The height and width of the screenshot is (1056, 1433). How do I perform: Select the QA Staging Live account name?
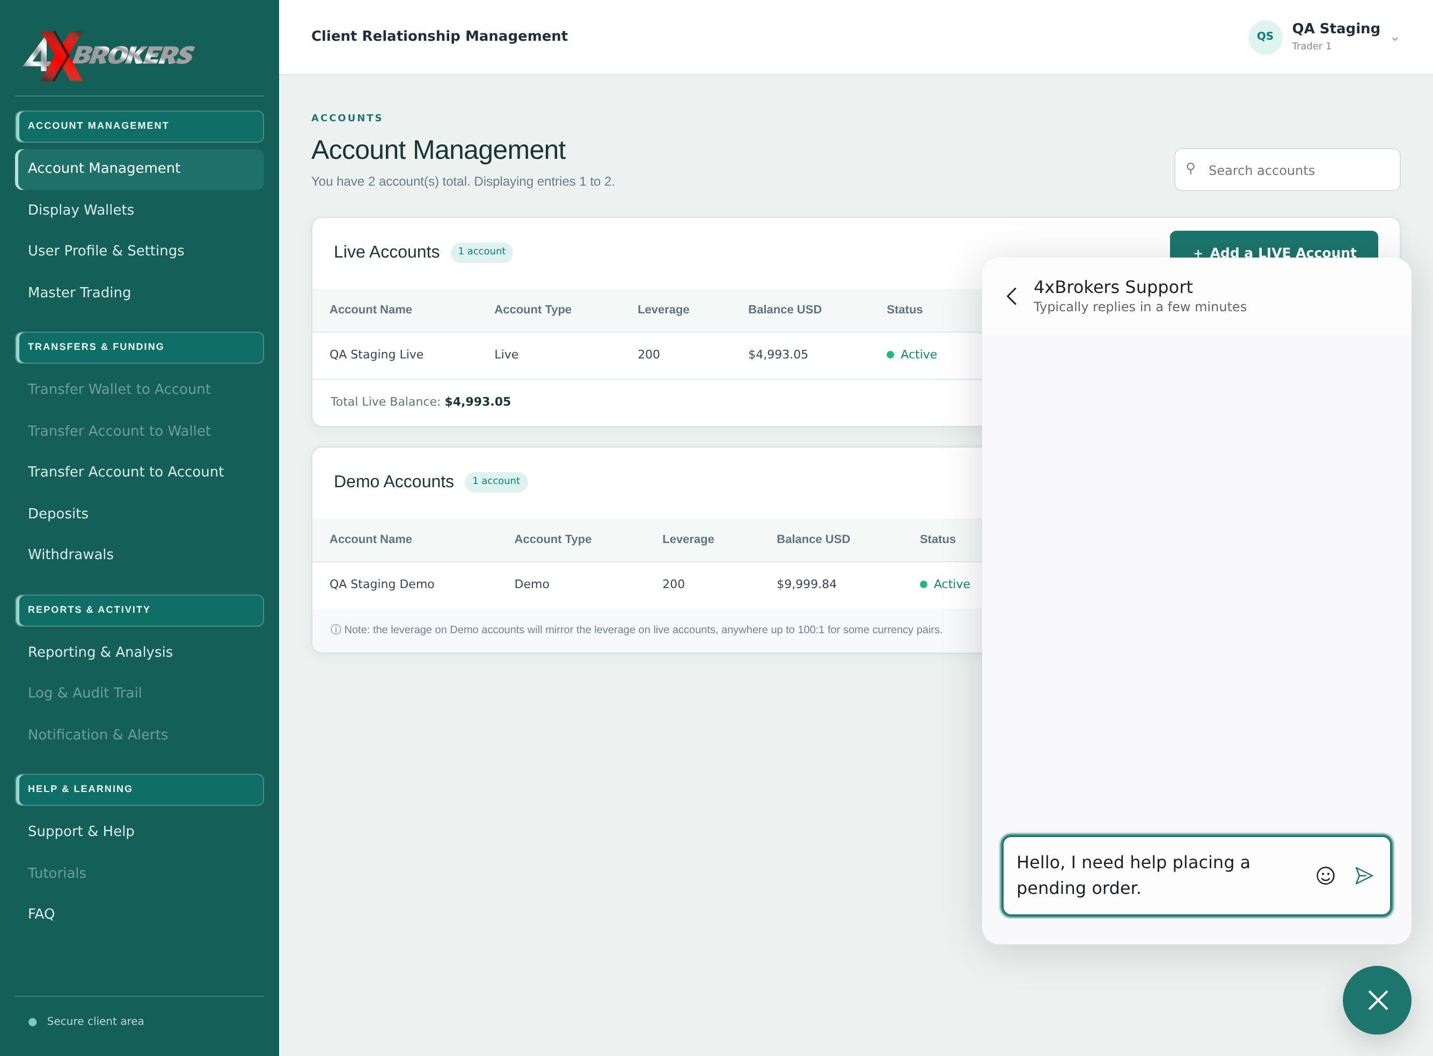coord(377,354)
